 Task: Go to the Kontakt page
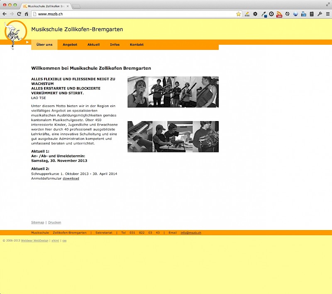click(x=137, y=45)
